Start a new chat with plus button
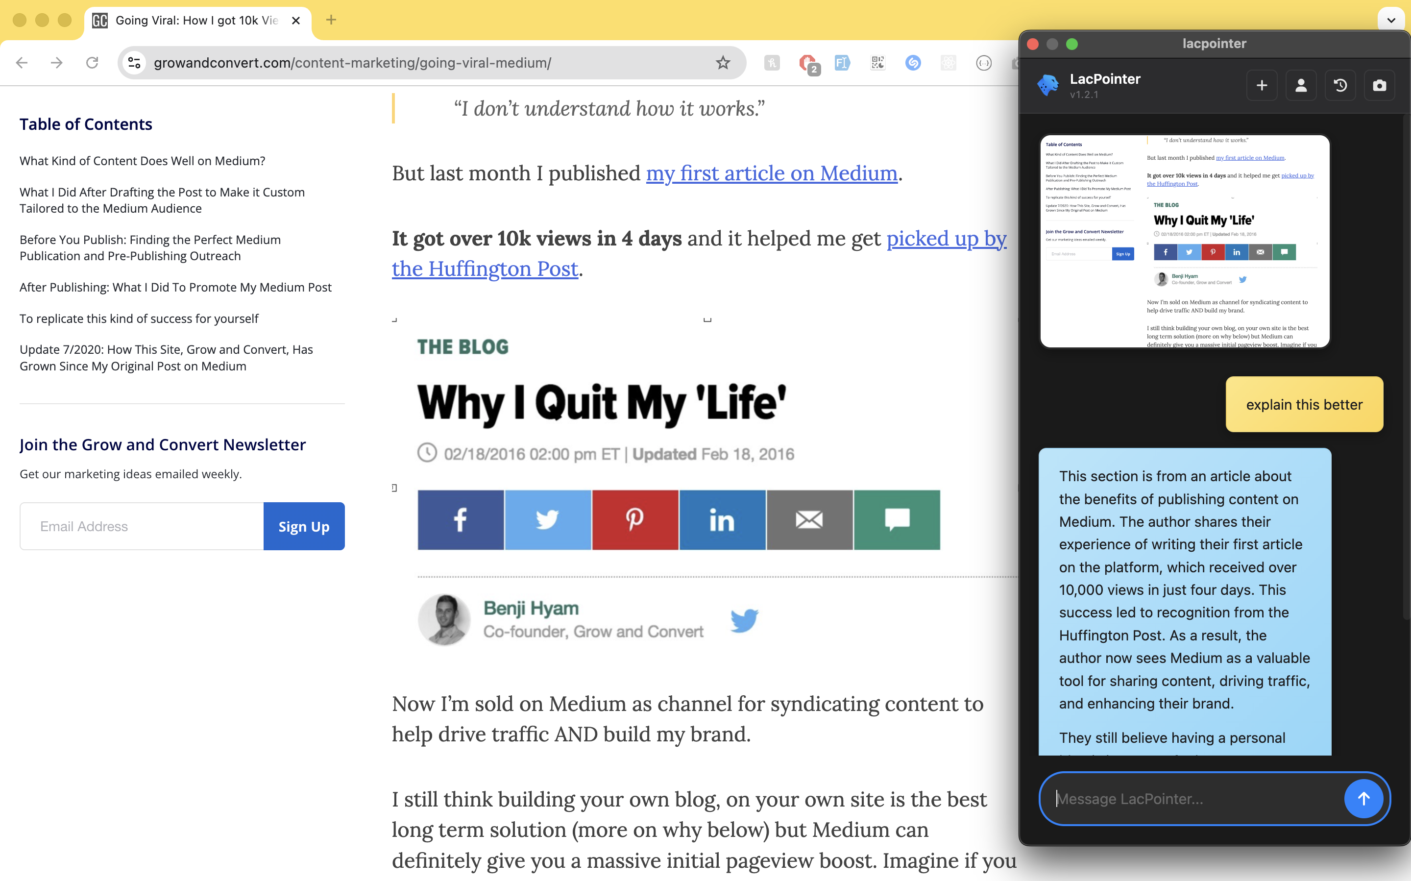1411x881 pixels. 1261,86
